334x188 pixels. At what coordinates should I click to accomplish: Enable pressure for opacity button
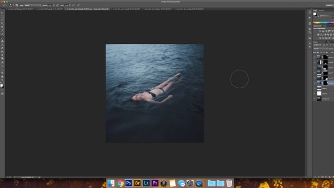coord(57,5)
